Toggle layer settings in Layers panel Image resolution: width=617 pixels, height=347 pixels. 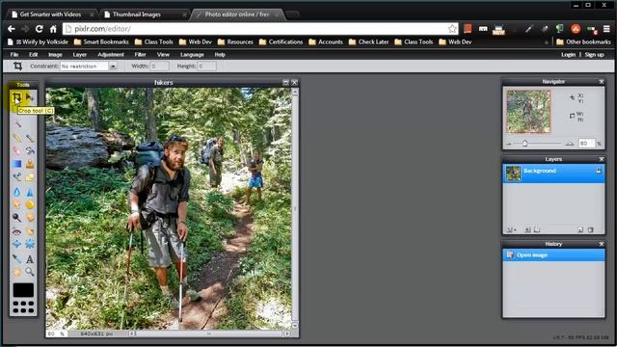(511, 229)
